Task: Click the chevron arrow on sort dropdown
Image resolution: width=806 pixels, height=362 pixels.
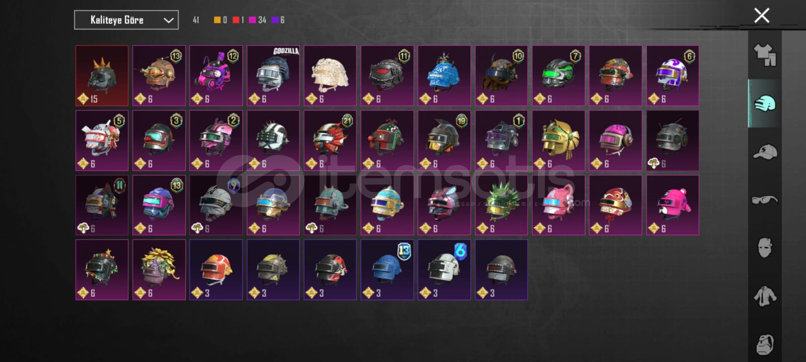Action: click(169, 21)
